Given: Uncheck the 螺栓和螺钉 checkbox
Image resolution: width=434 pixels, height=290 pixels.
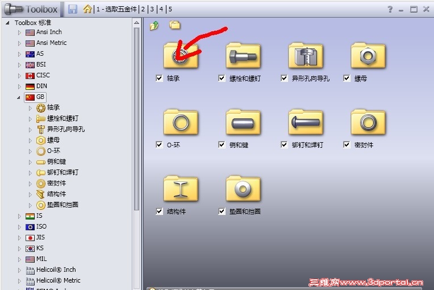Looking at the screenshot, I should (222, 78).
